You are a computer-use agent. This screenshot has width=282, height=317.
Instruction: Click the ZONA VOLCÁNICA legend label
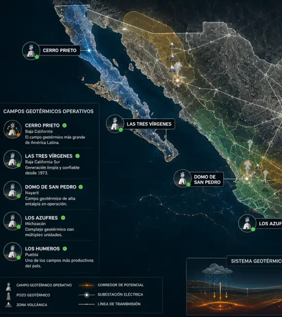[32, 305]
